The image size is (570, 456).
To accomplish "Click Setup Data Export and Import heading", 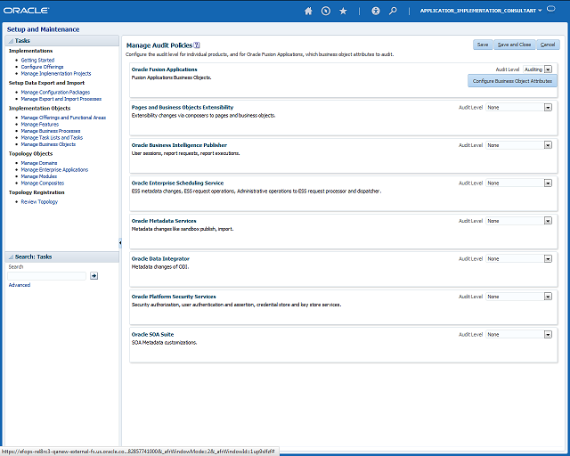I will [x=46, y=83].
